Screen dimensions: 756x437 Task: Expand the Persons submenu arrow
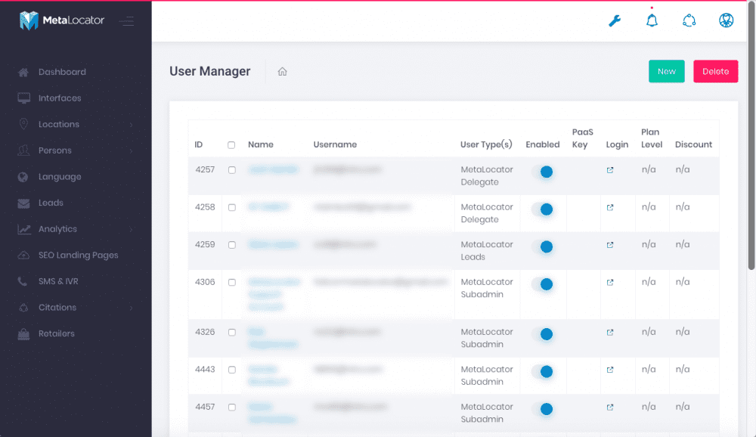tap(131, 150)
